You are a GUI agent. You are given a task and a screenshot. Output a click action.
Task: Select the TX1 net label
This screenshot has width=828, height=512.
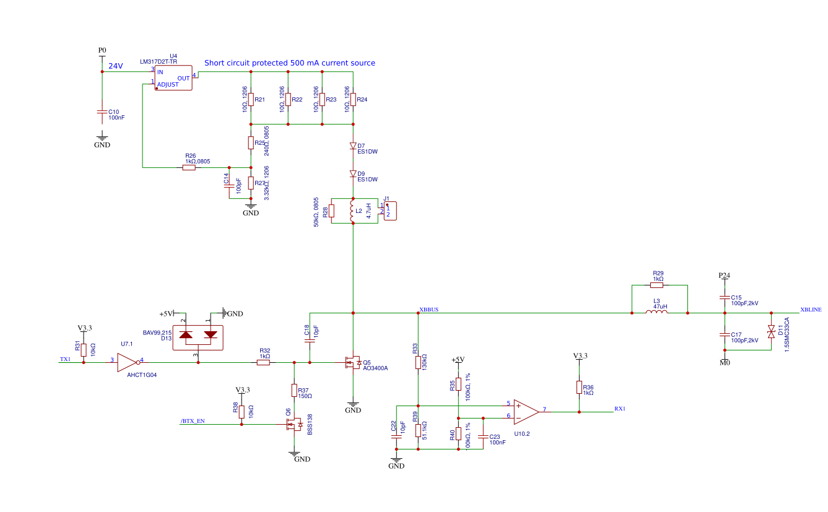65,359
